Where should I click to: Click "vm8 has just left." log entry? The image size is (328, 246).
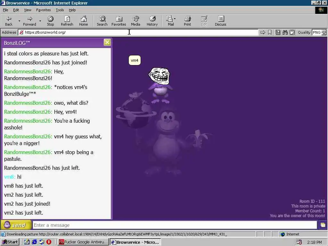23,186
